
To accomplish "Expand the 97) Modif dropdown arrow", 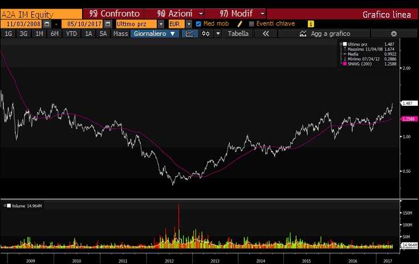I will [262, 14].
